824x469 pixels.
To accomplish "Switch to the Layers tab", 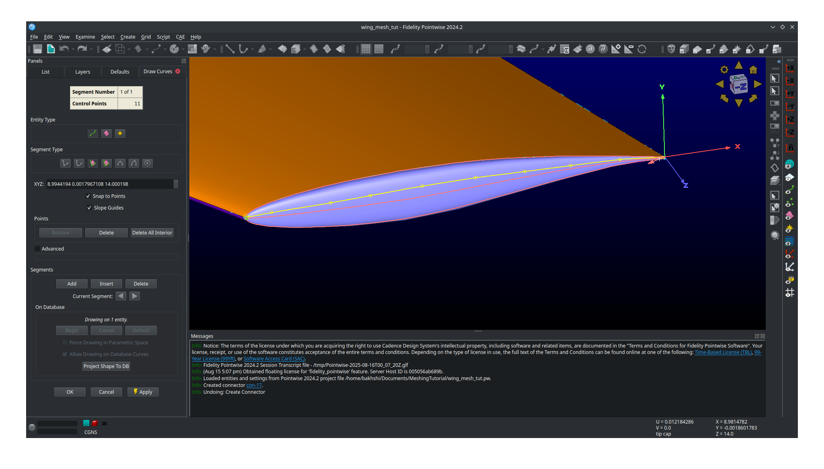I will [82, 72].
